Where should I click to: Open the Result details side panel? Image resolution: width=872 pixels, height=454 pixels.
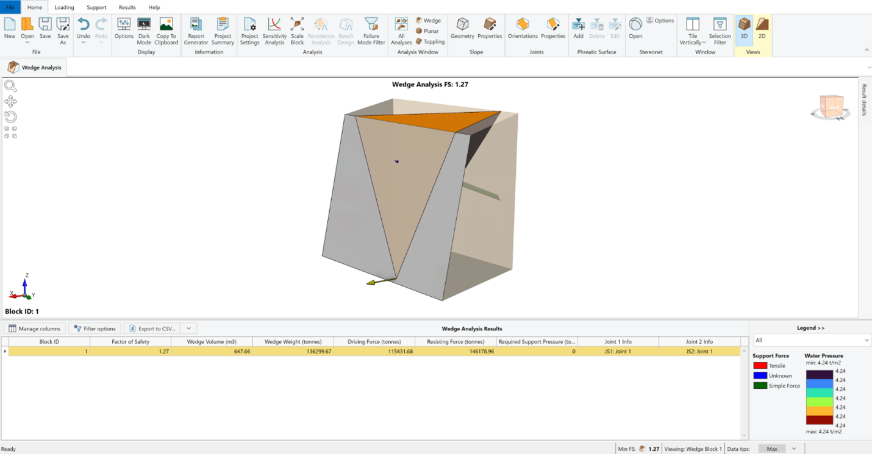[864, 100]
